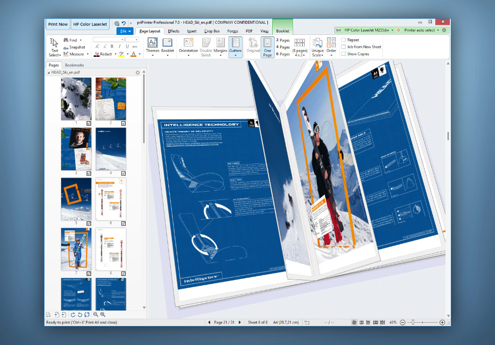495x345 pixels.
Task: Collapse HEAD_Ski_en.pdf tree node
Action: (x=49, y=72)
